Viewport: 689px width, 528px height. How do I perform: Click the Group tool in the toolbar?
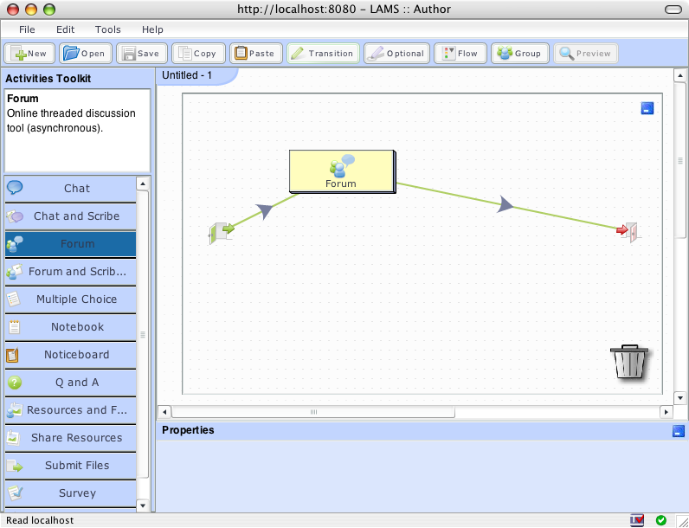pos(519,54)
